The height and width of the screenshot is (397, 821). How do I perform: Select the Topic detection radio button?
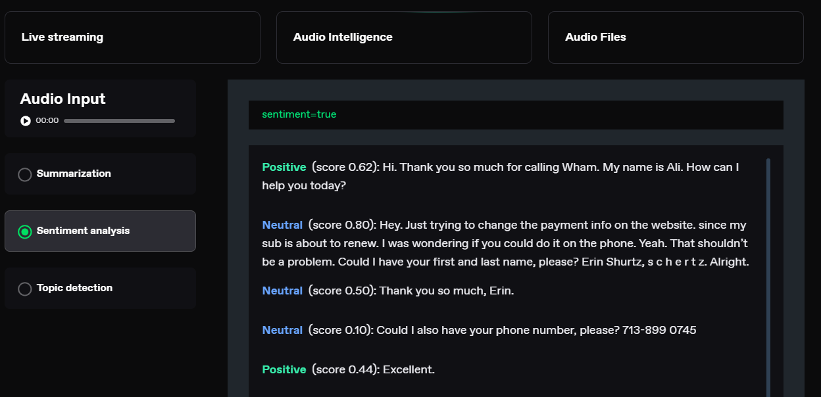pos(25,289)
